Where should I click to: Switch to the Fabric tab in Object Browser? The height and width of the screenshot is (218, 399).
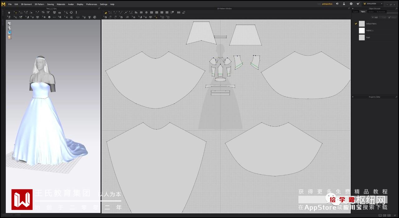363,12
